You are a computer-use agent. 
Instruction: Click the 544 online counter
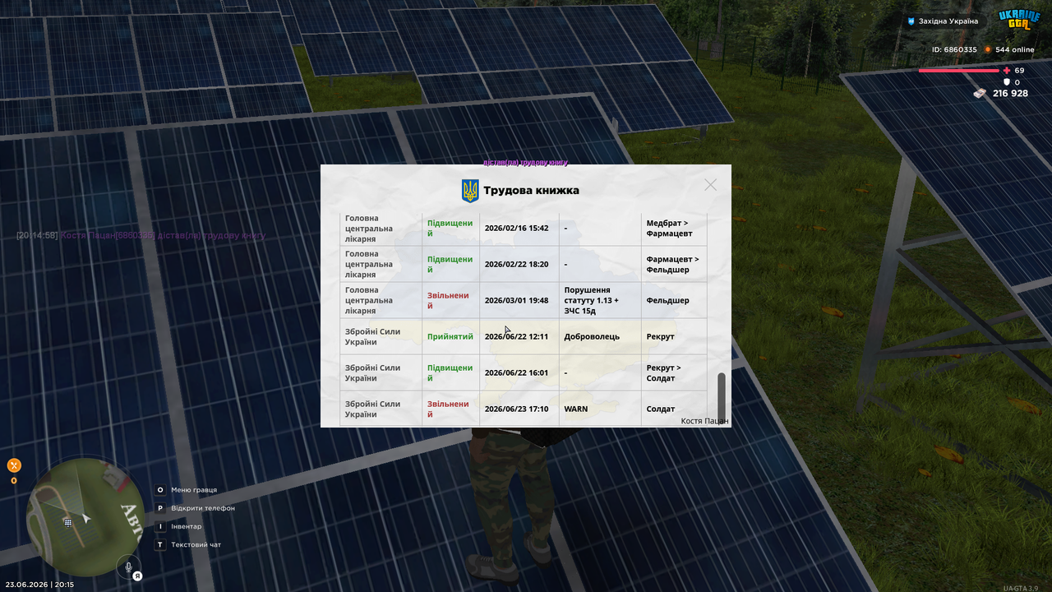coord(1014,49)
